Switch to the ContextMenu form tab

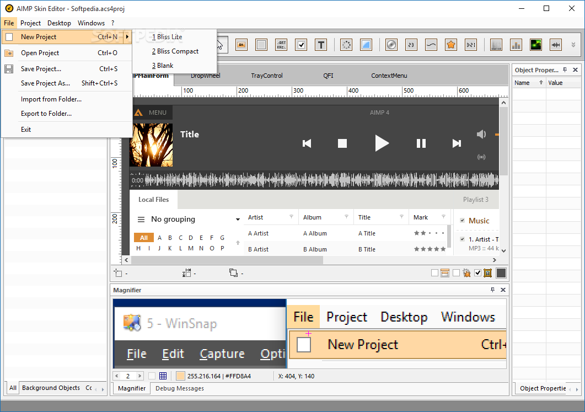389,76
